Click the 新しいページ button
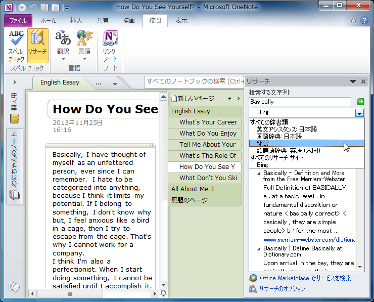The image size is (374, 302). click(193, 98)
